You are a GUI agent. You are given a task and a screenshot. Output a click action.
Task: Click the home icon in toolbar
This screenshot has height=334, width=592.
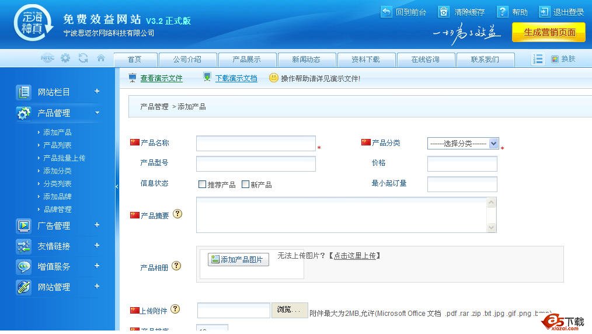point(101,58)
